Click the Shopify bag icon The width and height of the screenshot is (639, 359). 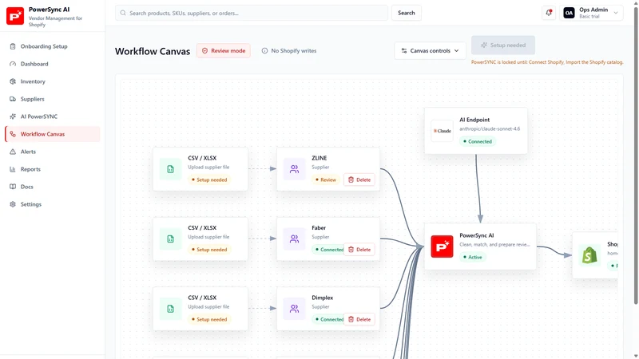click(589, 255)
